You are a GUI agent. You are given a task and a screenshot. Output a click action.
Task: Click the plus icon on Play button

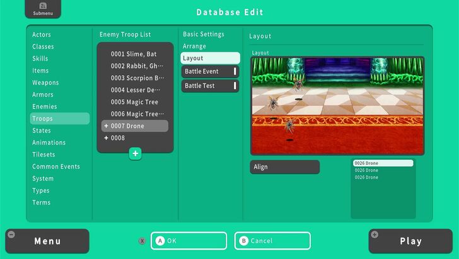coord(375,234)
